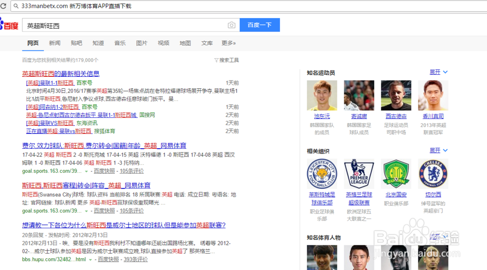Open the 想请教一下各位 hupu result
The height and width of the screenshot is (270, 487).
click(124, 225)
